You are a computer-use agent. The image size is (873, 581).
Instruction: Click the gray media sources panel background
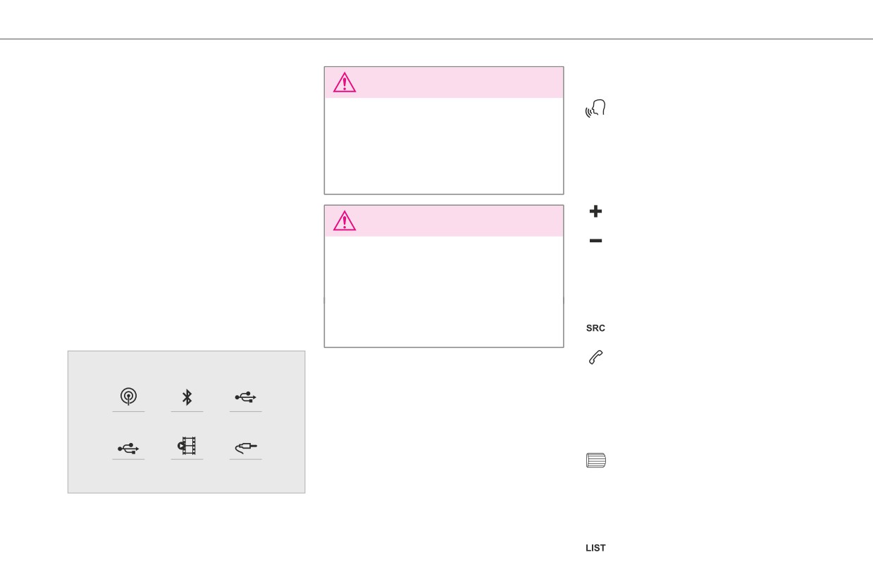[x=186, y=422]
